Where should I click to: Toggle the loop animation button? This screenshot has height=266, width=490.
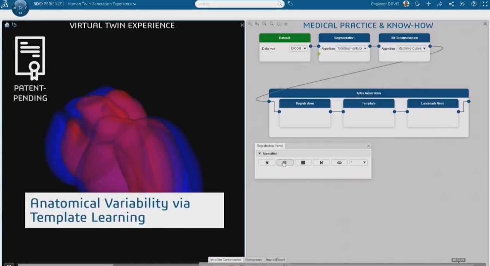pos(339,162)
